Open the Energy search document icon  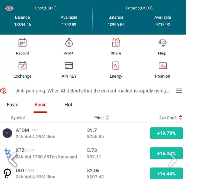[116, 66]
